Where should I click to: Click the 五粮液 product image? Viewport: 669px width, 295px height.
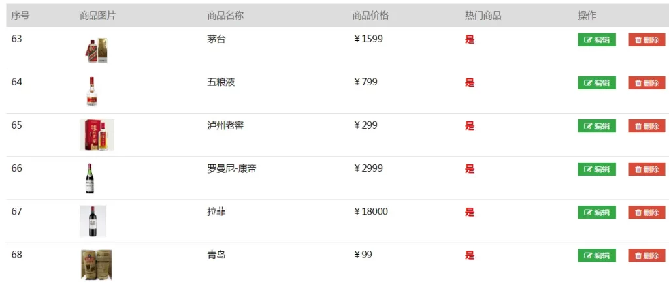coord(91,91)
